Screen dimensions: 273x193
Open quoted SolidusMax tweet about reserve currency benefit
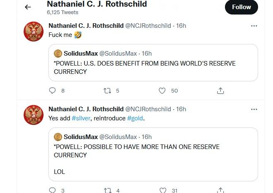point(153,68)
